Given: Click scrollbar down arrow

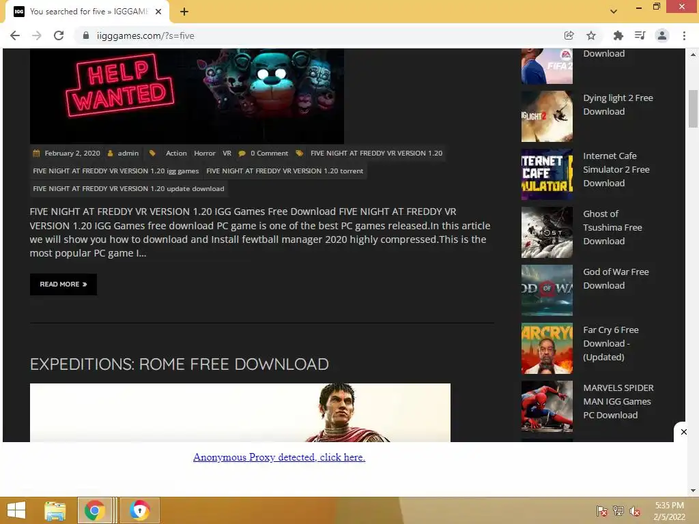Looking at the screenshot, I should (x=693, y=491).
